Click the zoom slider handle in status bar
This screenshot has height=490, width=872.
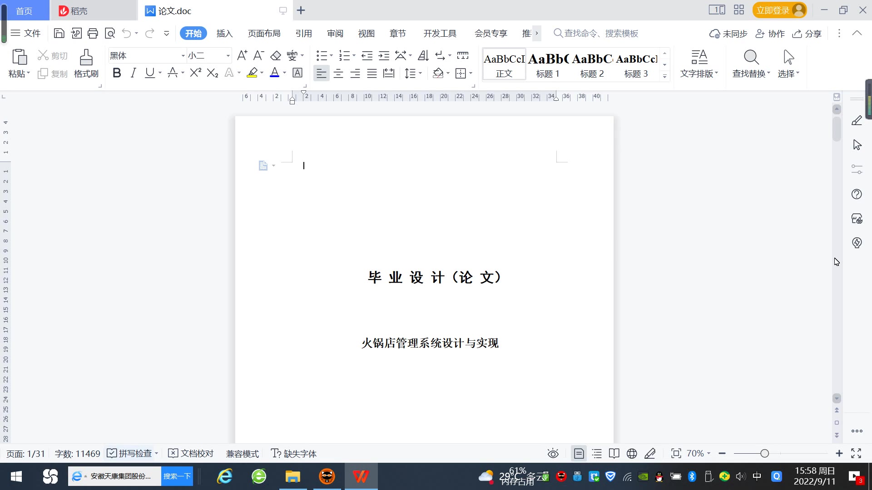pyautogui.click(x=764, y=453)
